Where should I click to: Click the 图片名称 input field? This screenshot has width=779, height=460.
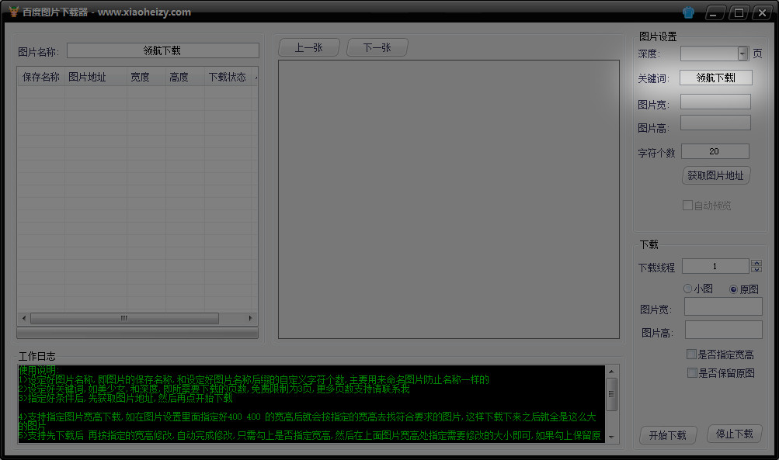163,50
